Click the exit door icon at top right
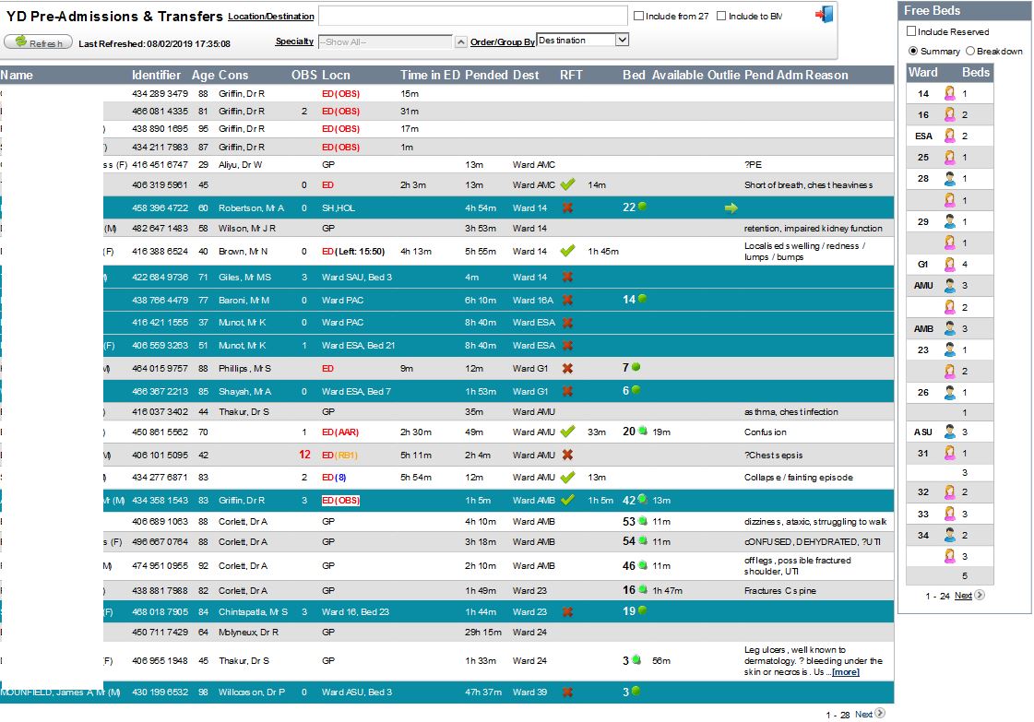Image resolution: width=1034 pixels, height=722 pixels. pyautogui.click(x=825, y=14)
